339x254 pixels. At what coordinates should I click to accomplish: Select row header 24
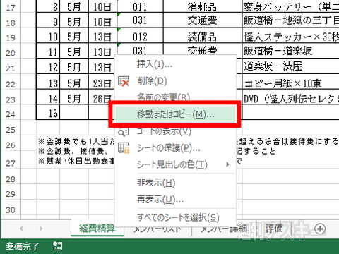[11, 114]
